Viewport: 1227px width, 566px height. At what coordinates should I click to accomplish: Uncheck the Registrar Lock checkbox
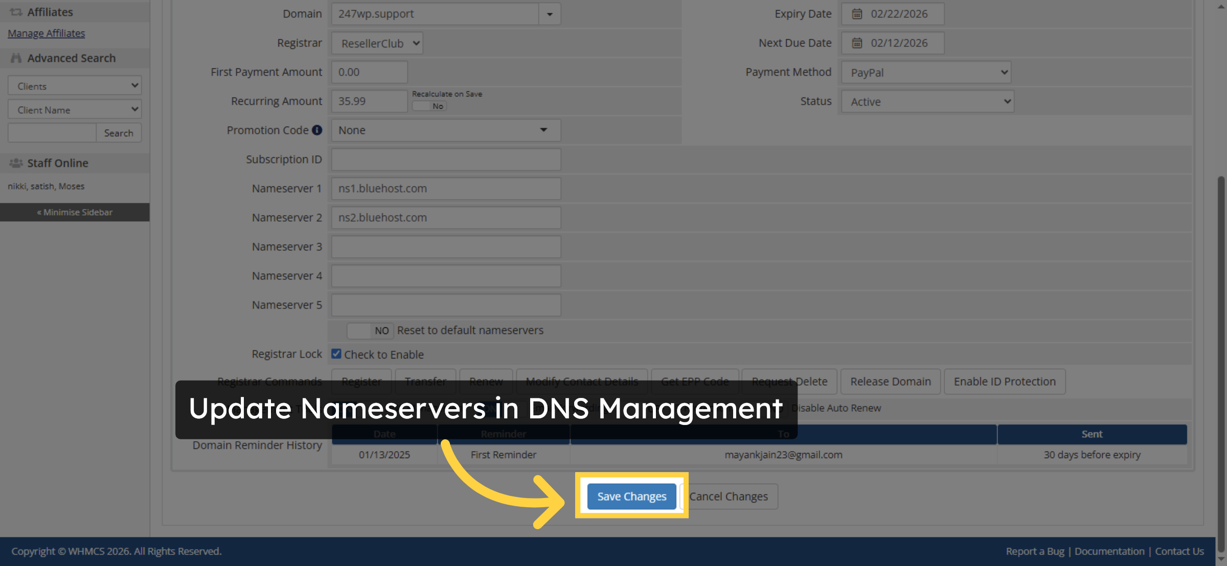pos(336,353)
